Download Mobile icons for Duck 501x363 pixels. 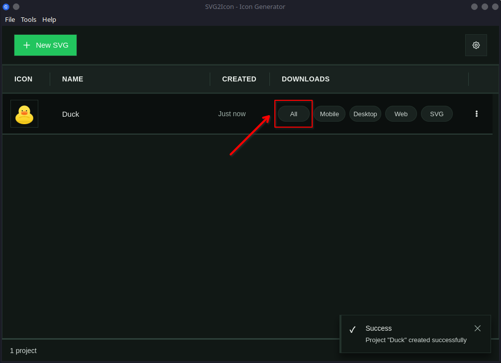pos(329,114)
